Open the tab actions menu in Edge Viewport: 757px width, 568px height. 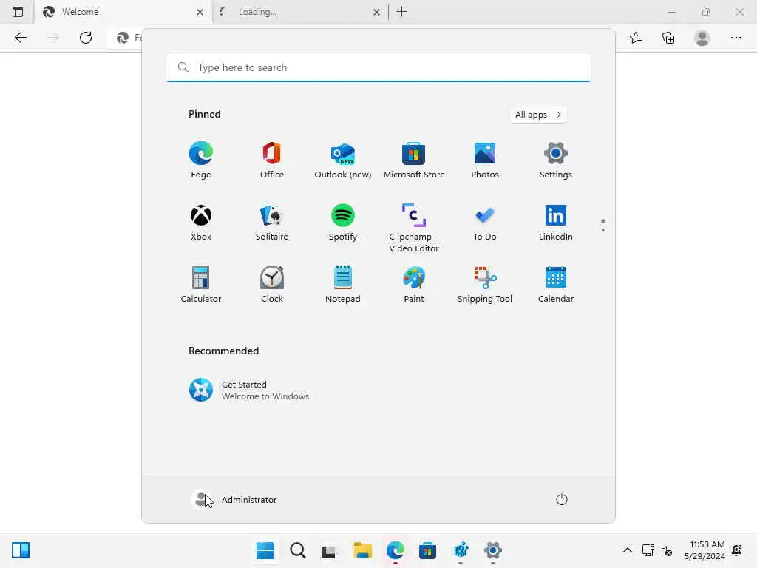coord(18,12)
